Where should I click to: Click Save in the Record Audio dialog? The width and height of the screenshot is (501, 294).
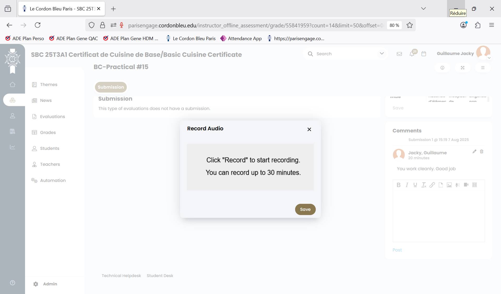[x=305, y=209]
